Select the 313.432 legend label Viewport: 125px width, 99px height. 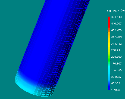(116, 44)
